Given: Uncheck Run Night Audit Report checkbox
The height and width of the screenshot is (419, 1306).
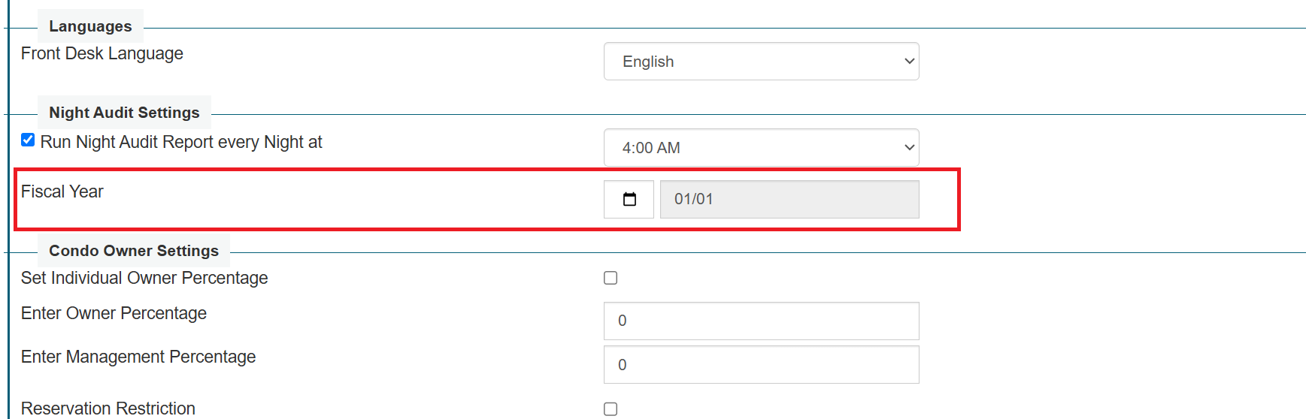Looking at the screenshot, I should tap(28, 140).
